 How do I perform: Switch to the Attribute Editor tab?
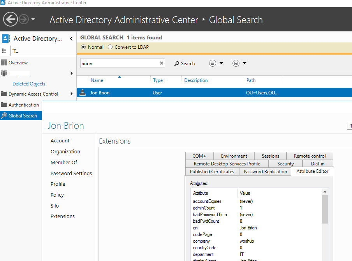(312, 171)
